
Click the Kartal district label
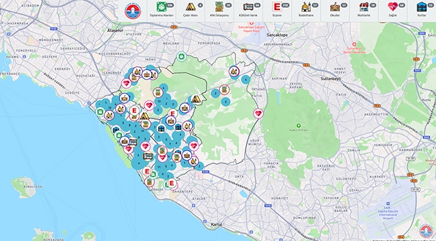[x=217, y=224]
